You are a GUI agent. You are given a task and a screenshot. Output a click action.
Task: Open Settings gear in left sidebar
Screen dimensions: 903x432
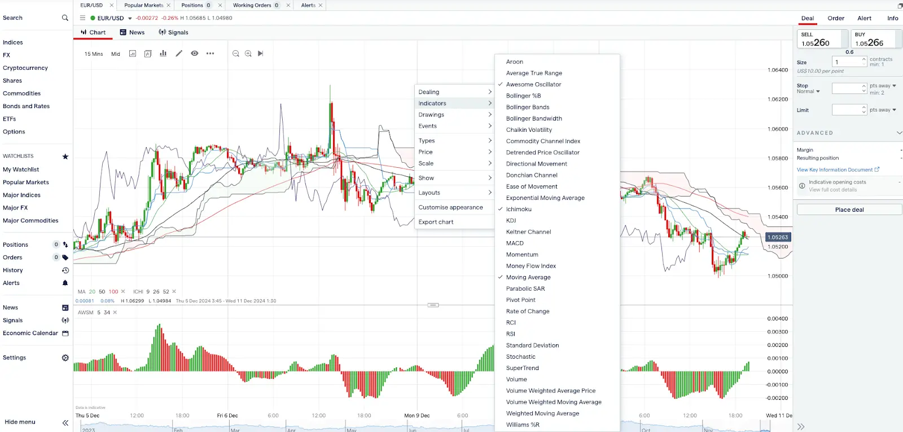click(65, 358)
